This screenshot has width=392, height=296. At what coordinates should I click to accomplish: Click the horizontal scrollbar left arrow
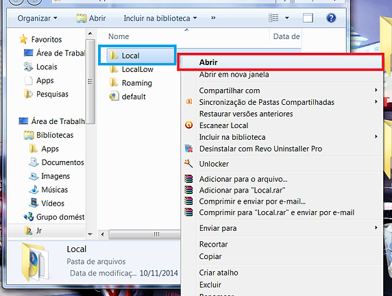102,234
